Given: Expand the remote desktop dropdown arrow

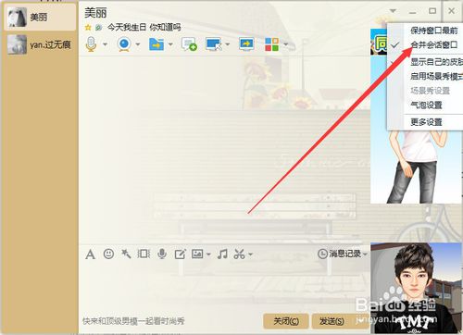Looking at the screenshot, I should click(228, 44).
